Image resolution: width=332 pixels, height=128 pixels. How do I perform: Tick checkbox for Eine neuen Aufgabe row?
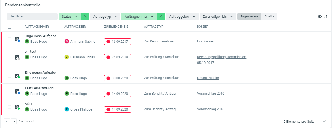[10, 76]
